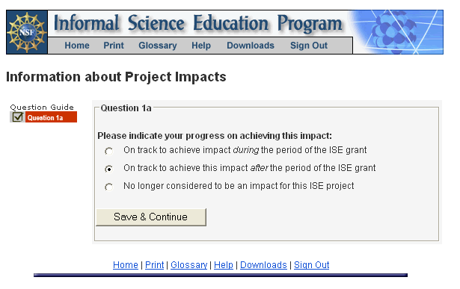Follow the footer Help link
The height and width of the screenshot is (289, 460).
pyautogui.click(x=223, y=264)
